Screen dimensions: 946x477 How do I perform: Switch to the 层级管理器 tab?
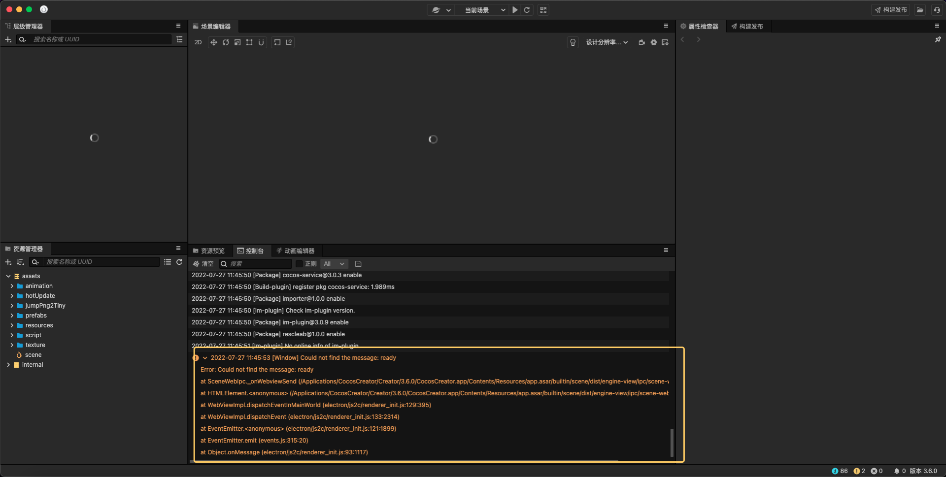click(x=24, y=26)
